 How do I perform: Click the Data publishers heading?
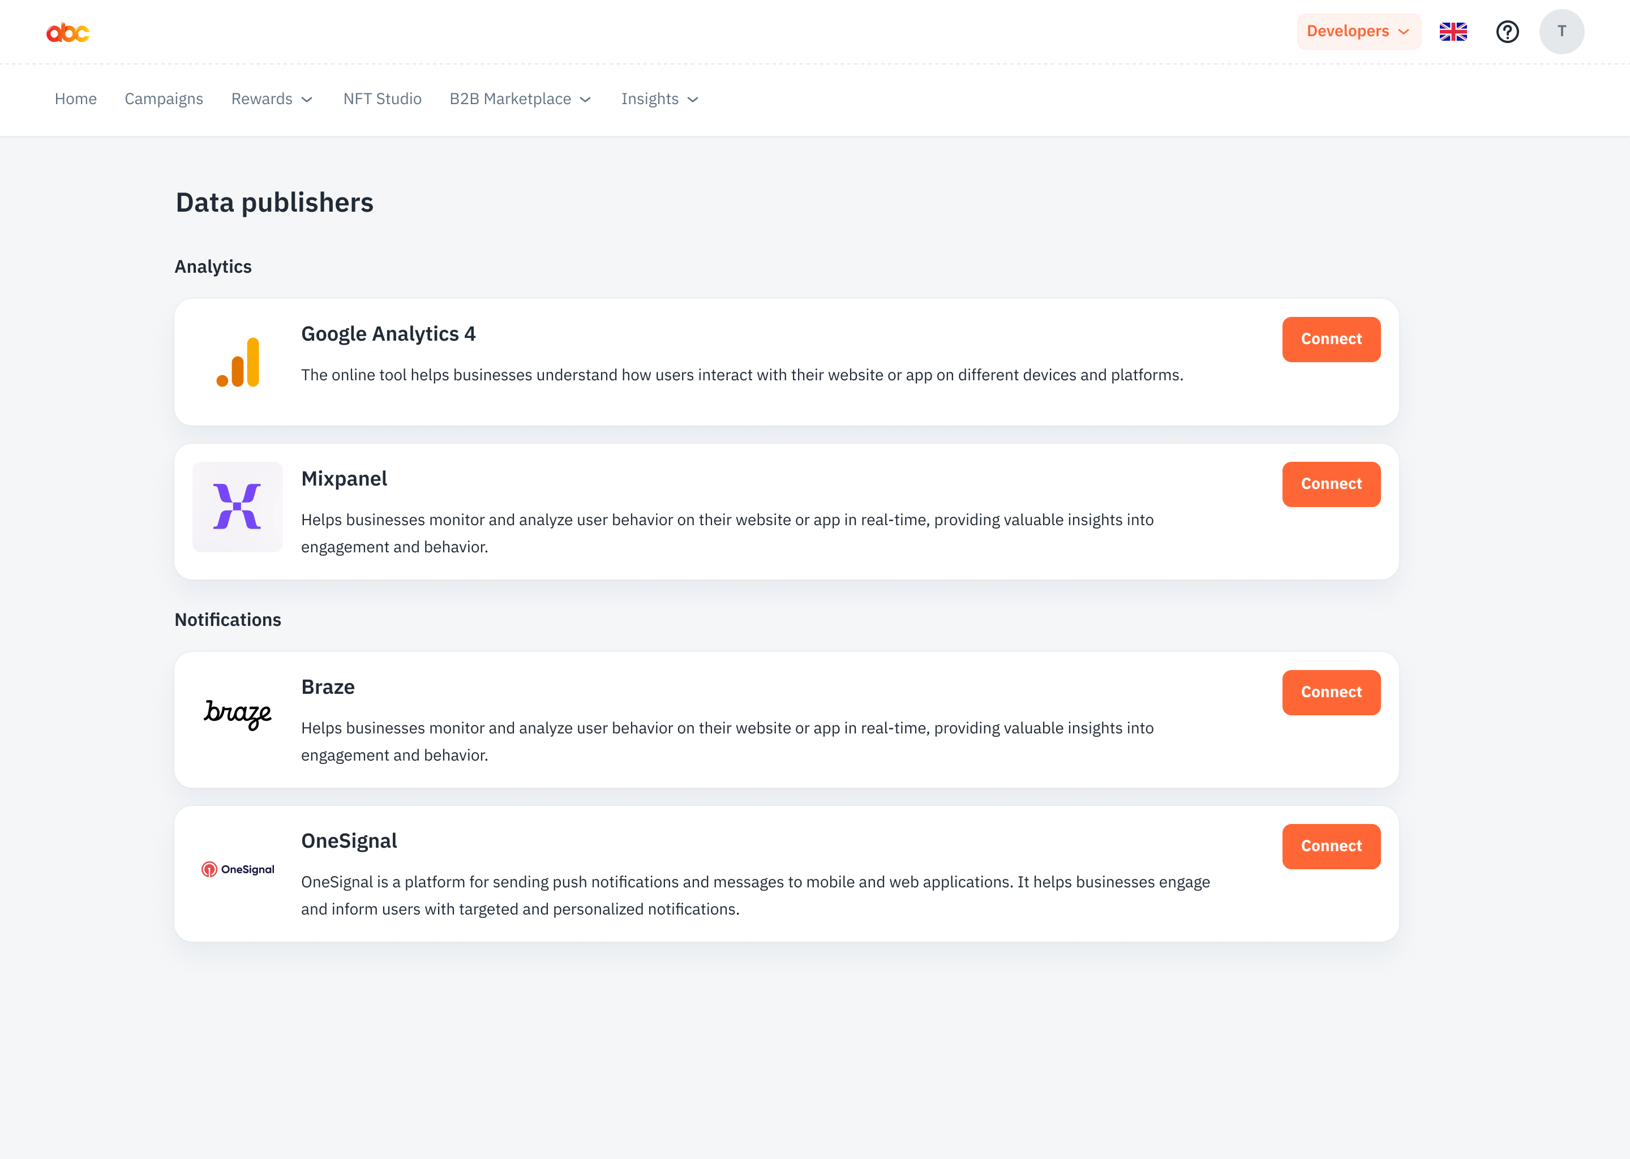point(274,203)
